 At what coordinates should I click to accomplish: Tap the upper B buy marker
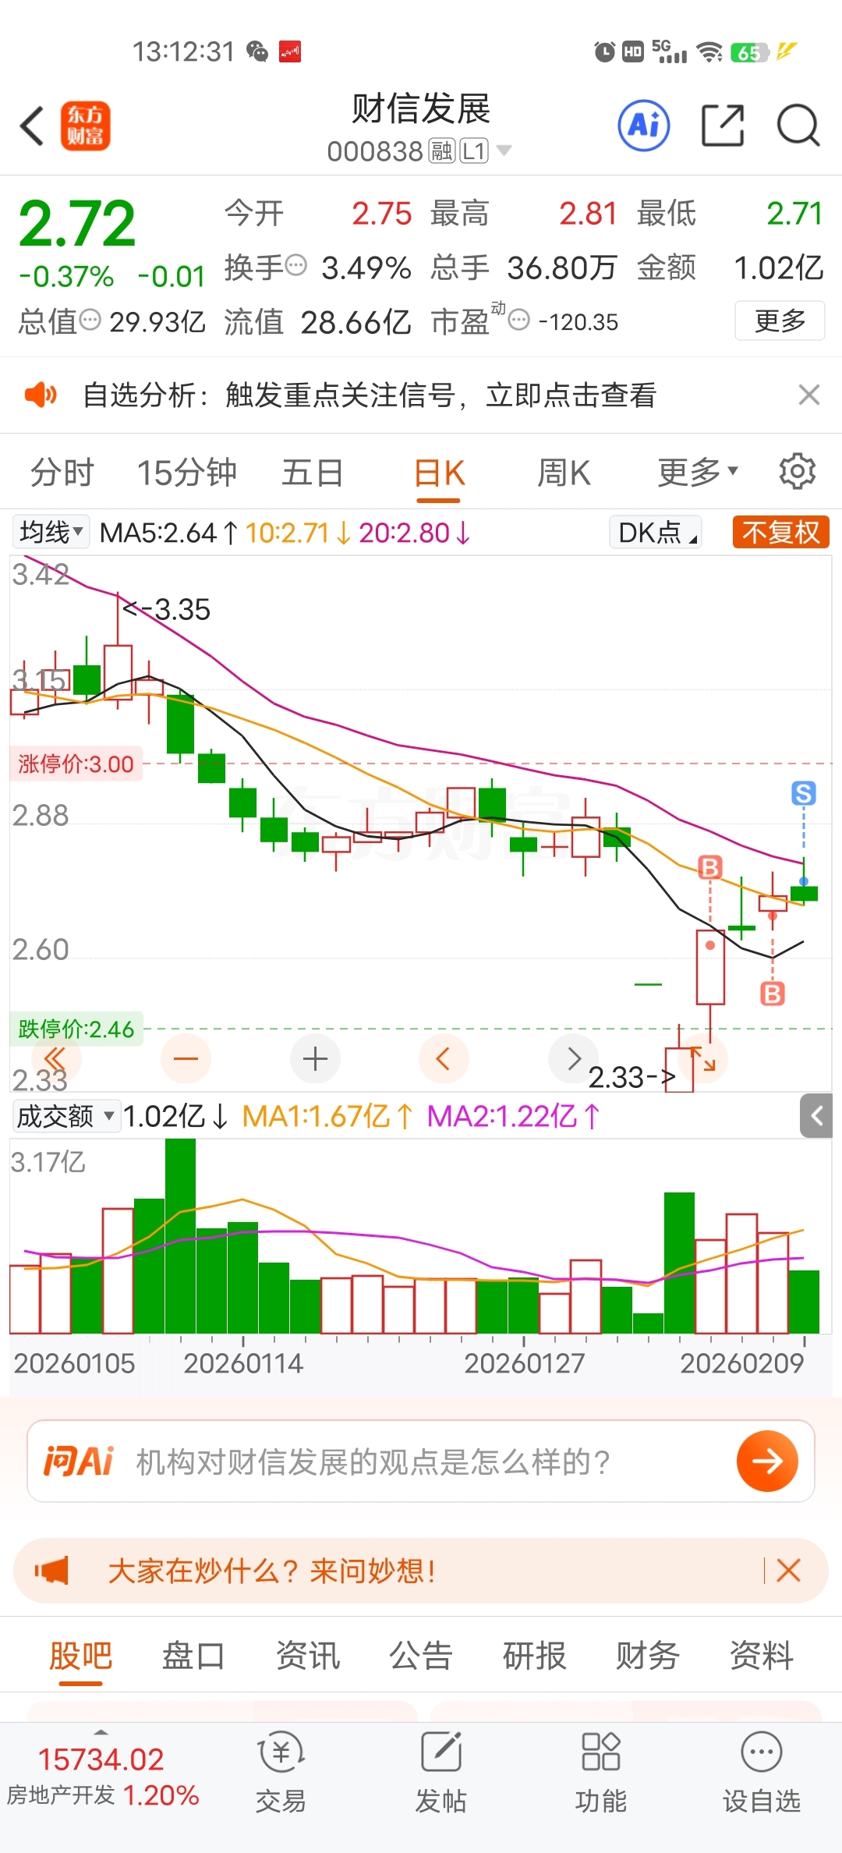[x=709, y=867]
